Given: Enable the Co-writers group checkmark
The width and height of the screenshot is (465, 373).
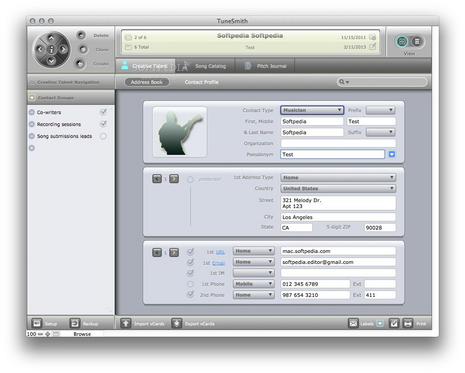Looking at the screenshot, I should click(103, 111).
